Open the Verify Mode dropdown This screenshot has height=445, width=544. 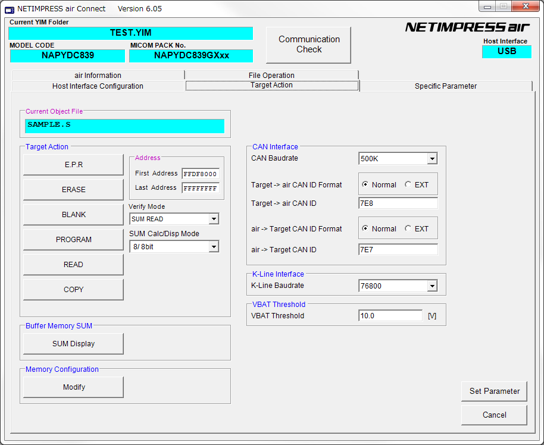[214, 219]
